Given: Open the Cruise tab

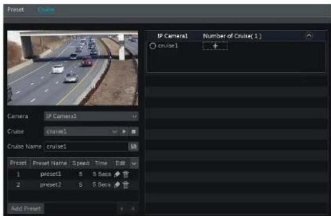Looking at the screenshot, I should tap(46, 10).
